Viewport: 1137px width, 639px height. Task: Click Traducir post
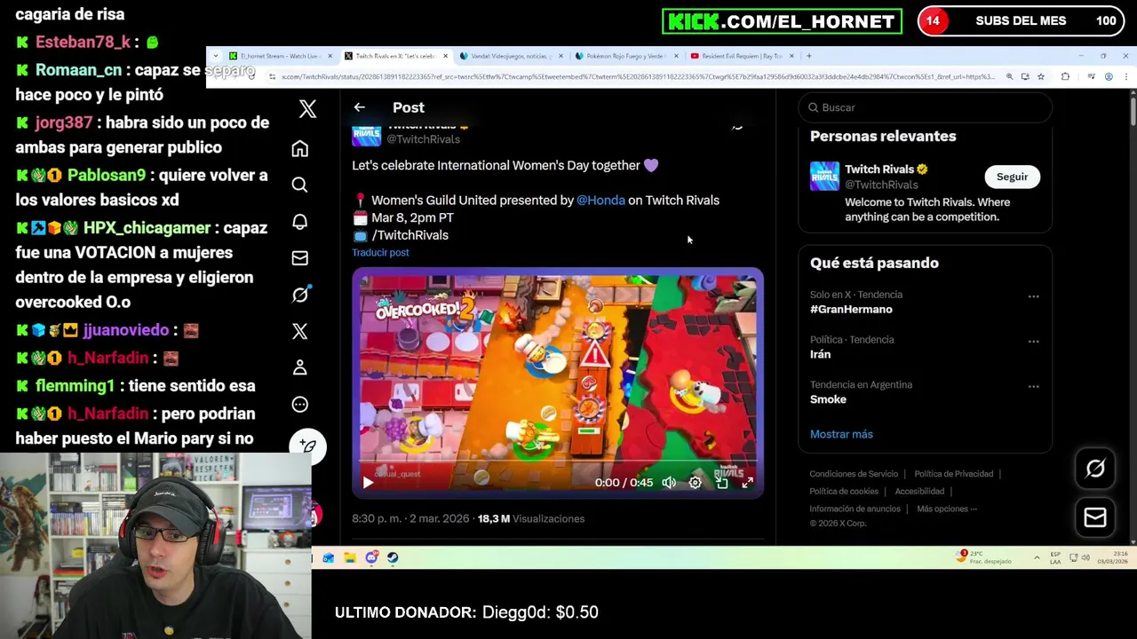pyautogui.click(x=380, y=253)
